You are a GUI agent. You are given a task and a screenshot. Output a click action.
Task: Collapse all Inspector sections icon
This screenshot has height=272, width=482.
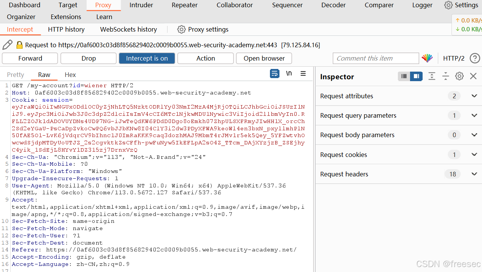coord(445,76)
